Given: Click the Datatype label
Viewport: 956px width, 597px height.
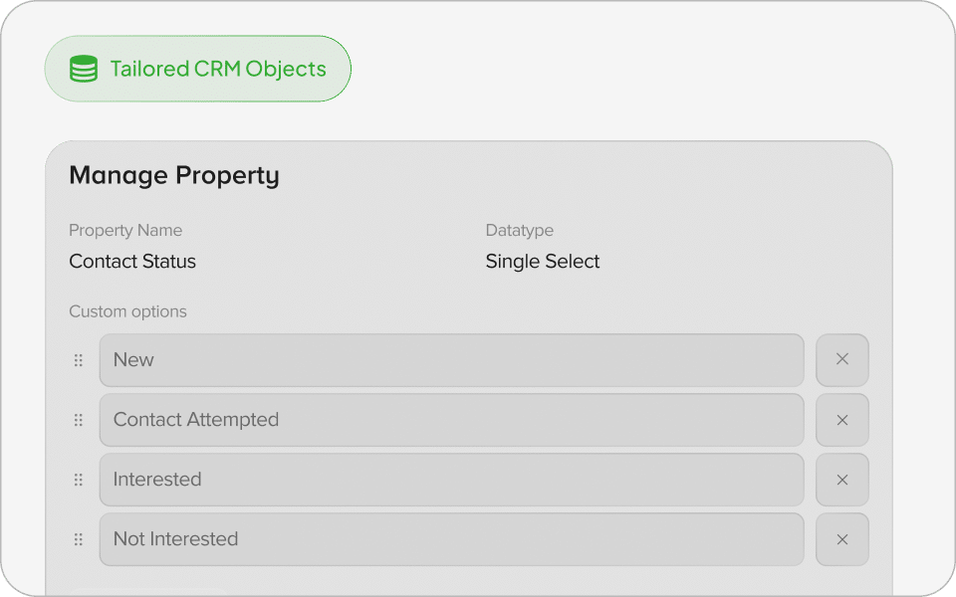Looking at the screenshot, I should (519, 230).
